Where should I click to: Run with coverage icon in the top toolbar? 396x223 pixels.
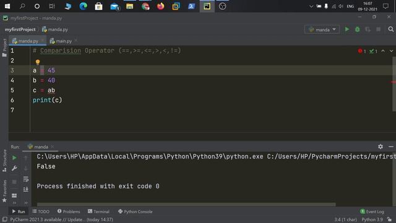[x=368, y=29]
